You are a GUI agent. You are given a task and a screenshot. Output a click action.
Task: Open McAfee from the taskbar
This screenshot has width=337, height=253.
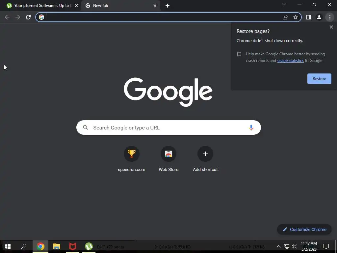73,246
